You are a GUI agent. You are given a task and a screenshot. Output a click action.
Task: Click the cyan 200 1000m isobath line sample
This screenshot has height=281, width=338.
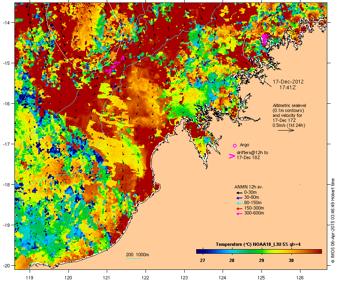[134, 258]
